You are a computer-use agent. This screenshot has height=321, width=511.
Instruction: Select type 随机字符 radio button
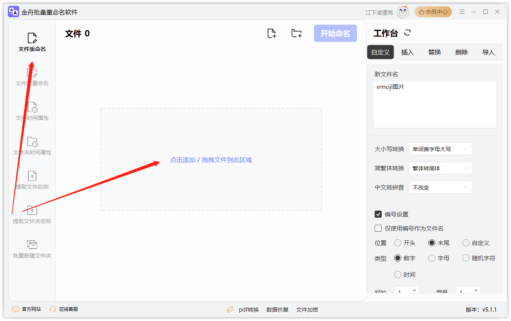466,258
